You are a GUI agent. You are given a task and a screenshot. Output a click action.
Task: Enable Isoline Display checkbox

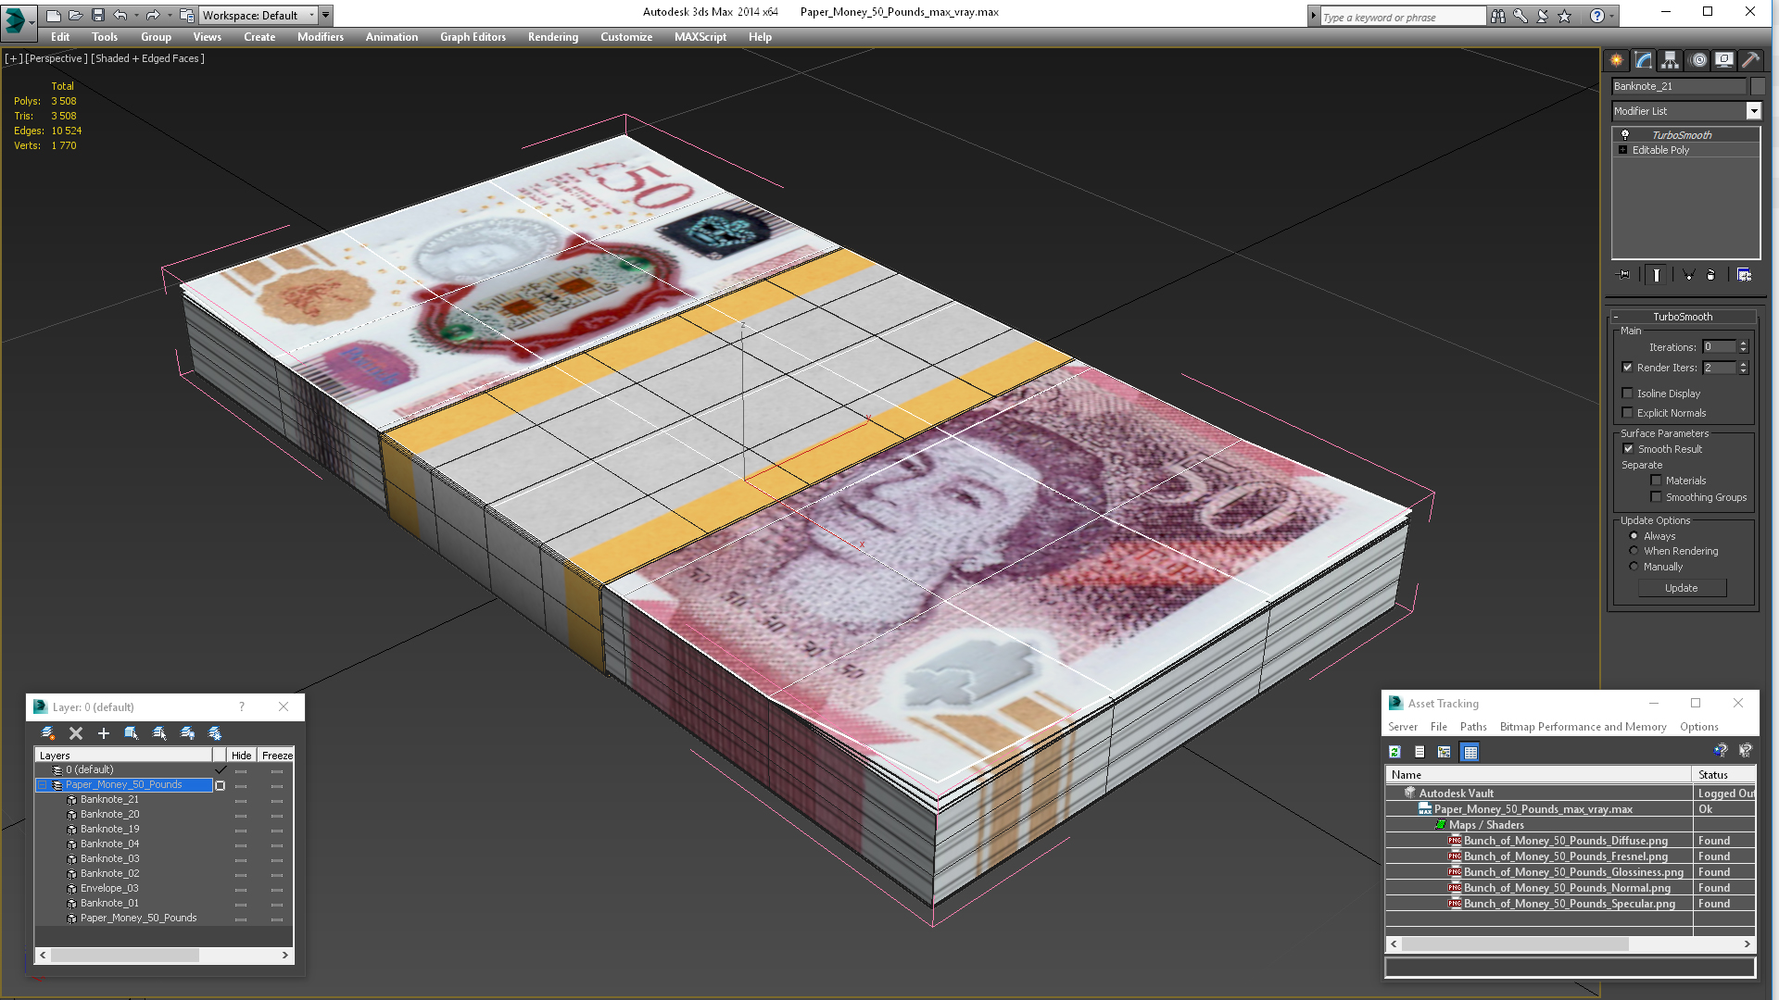click(x=1628, y=394)
